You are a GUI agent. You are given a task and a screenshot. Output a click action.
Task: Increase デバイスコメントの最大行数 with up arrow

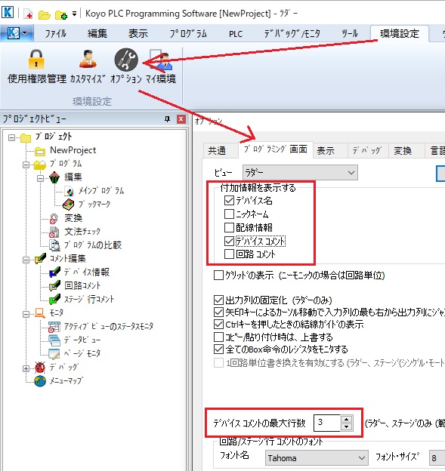pos(346,420)
